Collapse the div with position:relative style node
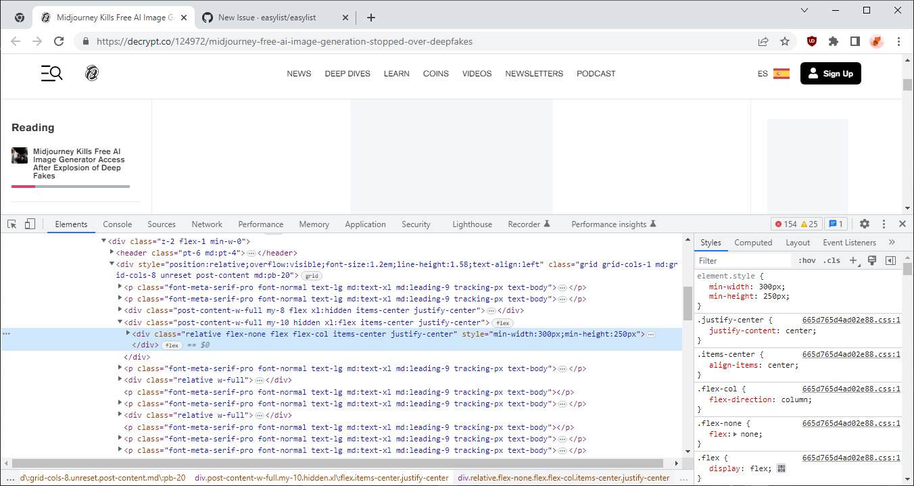The image size is (914, 486). pos(112,264)
